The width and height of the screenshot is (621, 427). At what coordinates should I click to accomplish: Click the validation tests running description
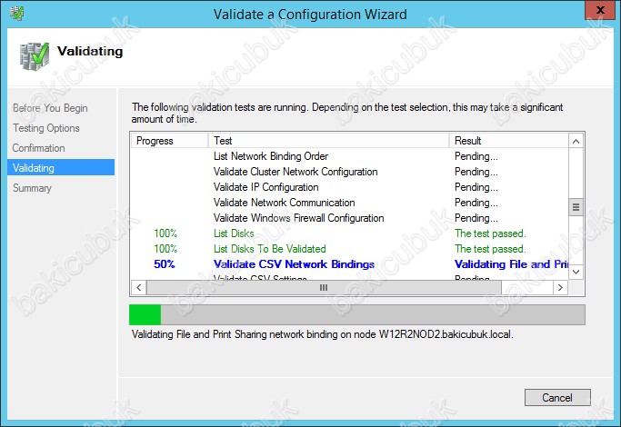[347, 113]
